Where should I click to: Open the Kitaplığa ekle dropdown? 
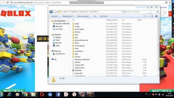(68, 16)
